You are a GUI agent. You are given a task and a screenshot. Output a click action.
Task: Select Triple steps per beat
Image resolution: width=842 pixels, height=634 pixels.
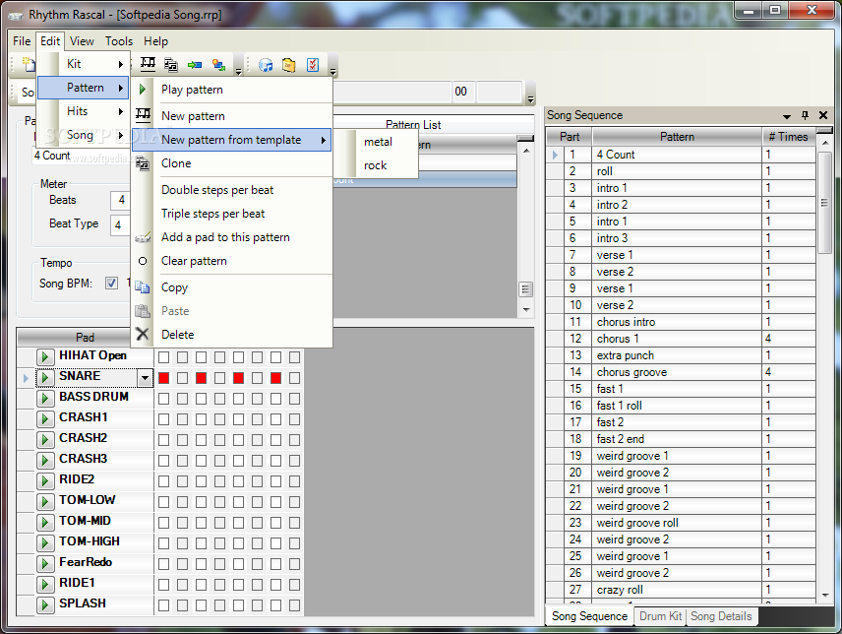click(232, 214)
